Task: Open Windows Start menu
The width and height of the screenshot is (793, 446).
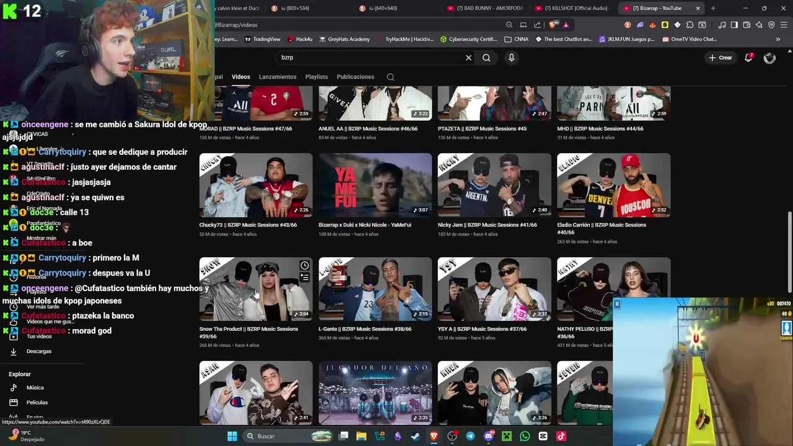Action: pyautogui.click(x=232, y=436)
